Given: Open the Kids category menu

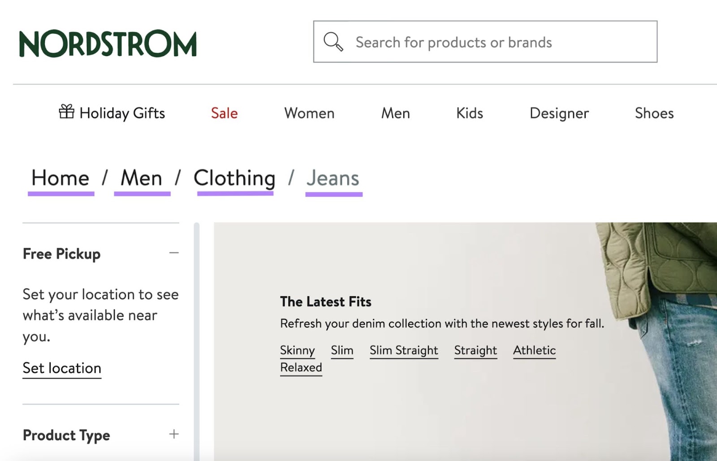Looking at the screenshot, I should pyautogui.click(x=469, y=113).
